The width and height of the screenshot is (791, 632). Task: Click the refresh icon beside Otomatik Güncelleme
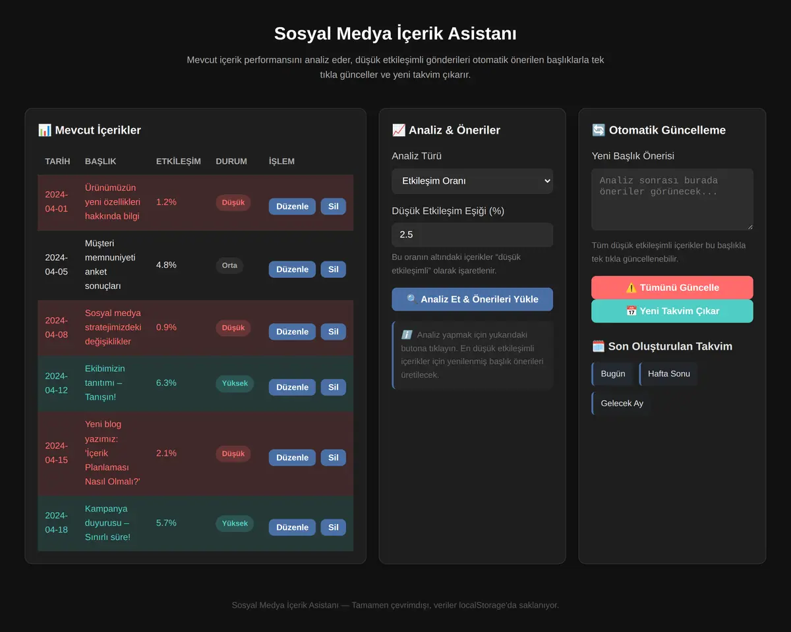click(599, 130)
